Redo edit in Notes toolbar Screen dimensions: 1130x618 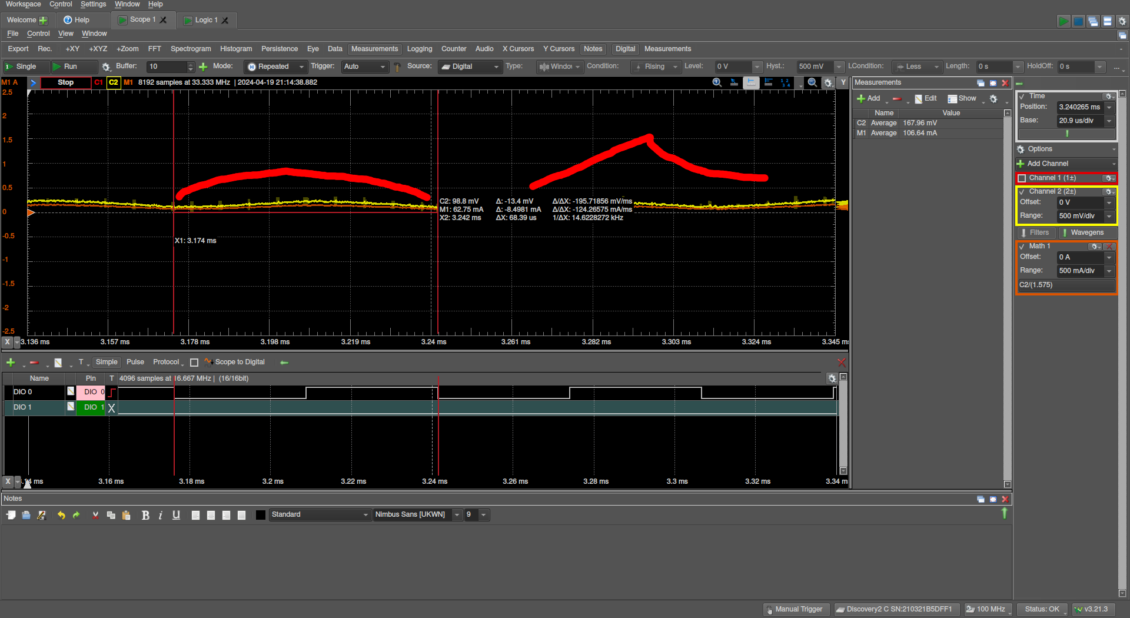[76, 515]
